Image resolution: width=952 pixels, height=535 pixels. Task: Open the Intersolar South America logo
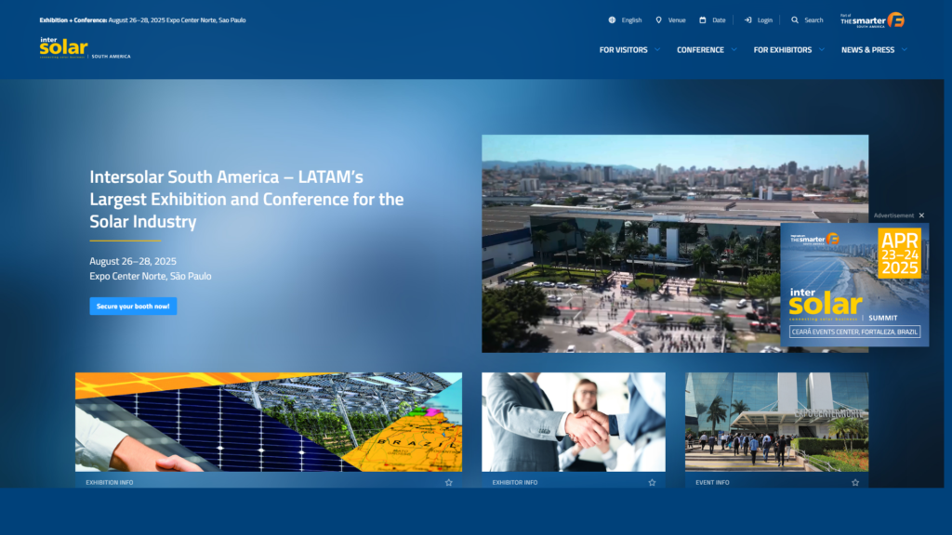[85, 48]
